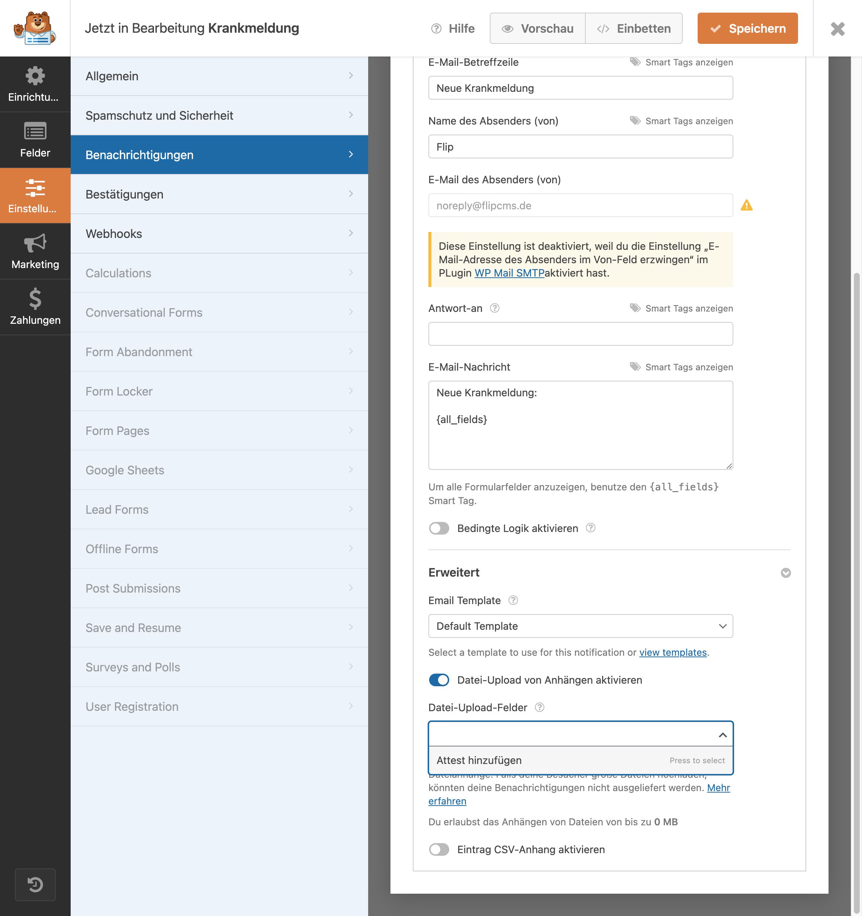This screenshot has height=916, width=862.
Task: Open the Marketing megaphone icon panel
Action: (x=35, y=251)
